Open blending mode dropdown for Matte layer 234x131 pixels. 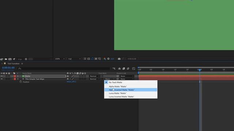95,76
